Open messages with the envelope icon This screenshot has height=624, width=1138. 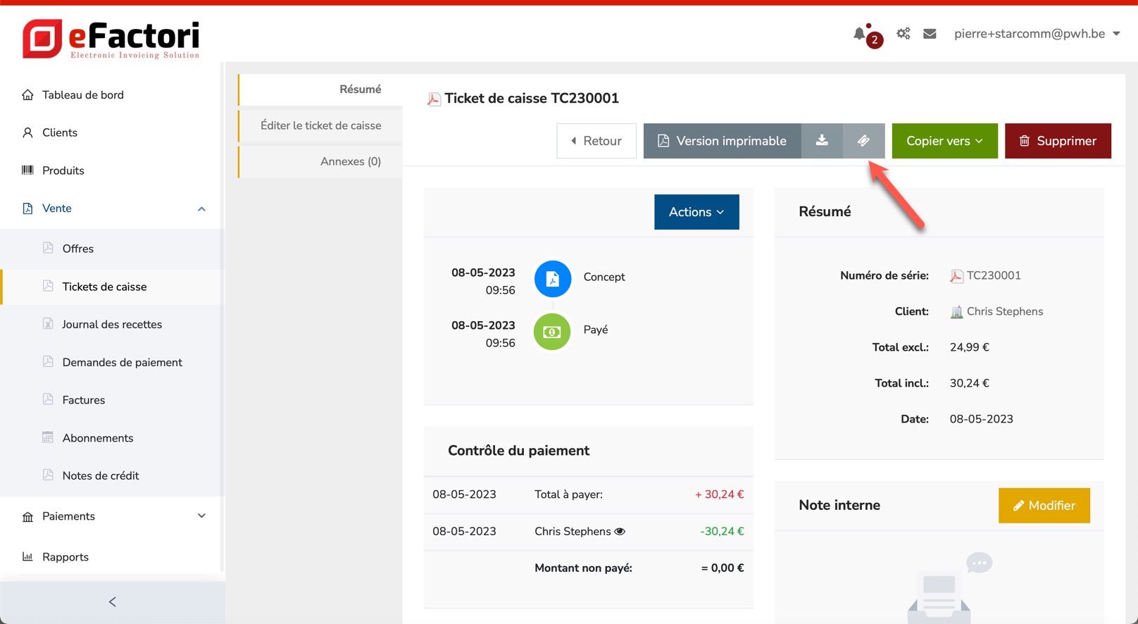930,34
